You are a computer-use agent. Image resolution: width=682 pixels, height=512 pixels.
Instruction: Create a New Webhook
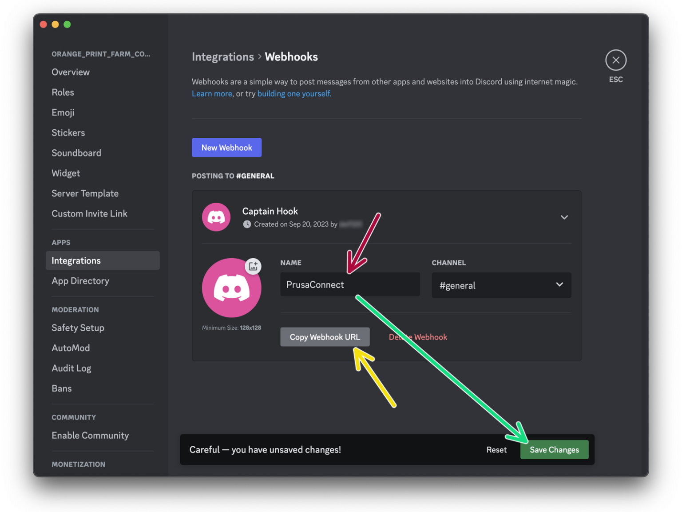(x=226, y=147)
